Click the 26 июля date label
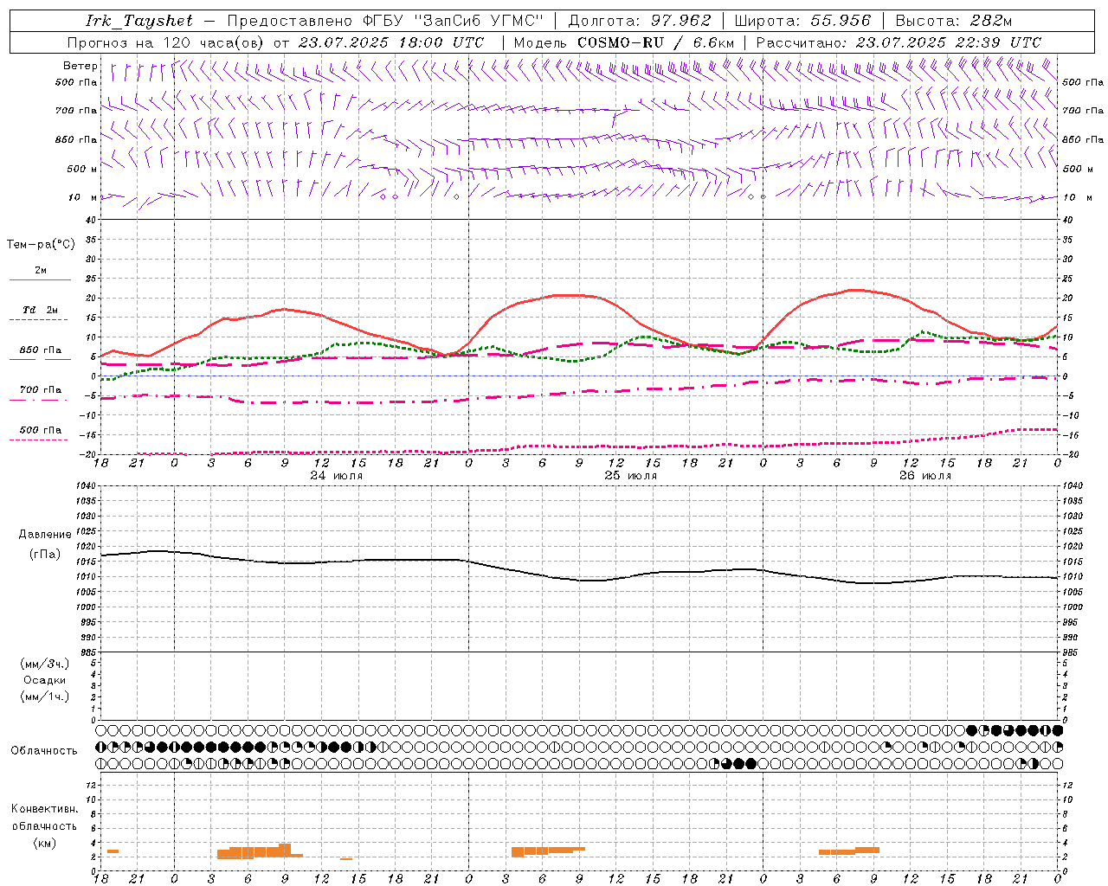Image resolution: width=1108 pixels, height=886 pixels. click(x=924, y=476)
